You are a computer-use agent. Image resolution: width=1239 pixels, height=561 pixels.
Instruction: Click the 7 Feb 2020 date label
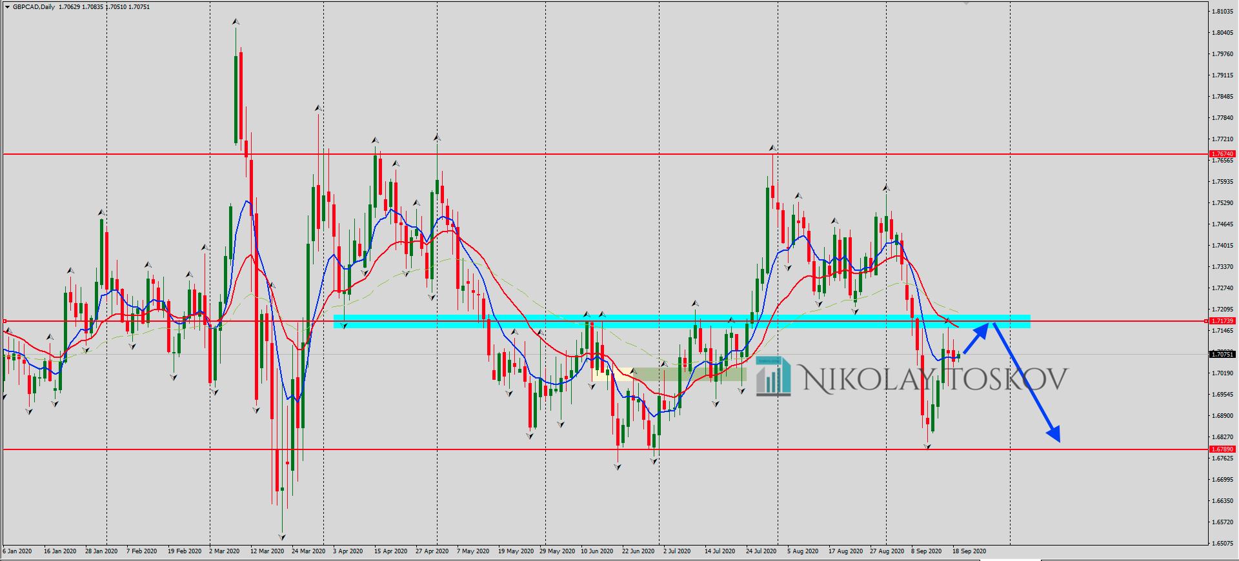[x=142, y=551]
